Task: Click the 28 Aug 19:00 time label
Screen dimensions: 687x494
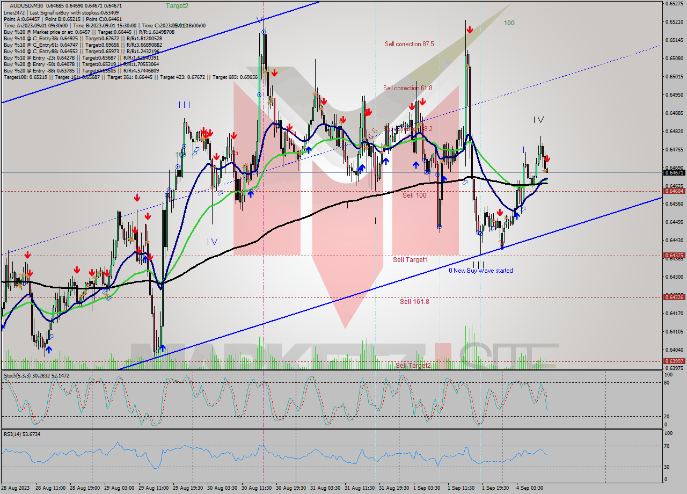Action: pos(85,488)
